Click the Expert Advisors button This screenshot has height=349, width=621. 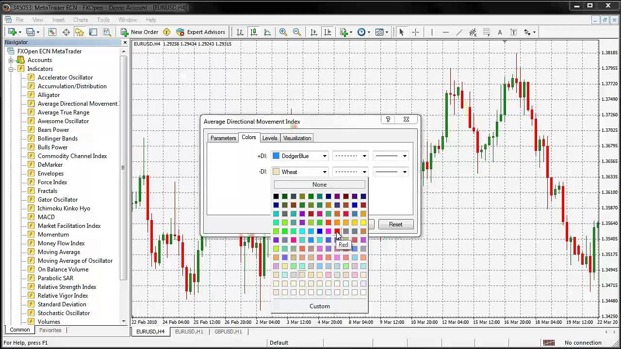(201, 32)
